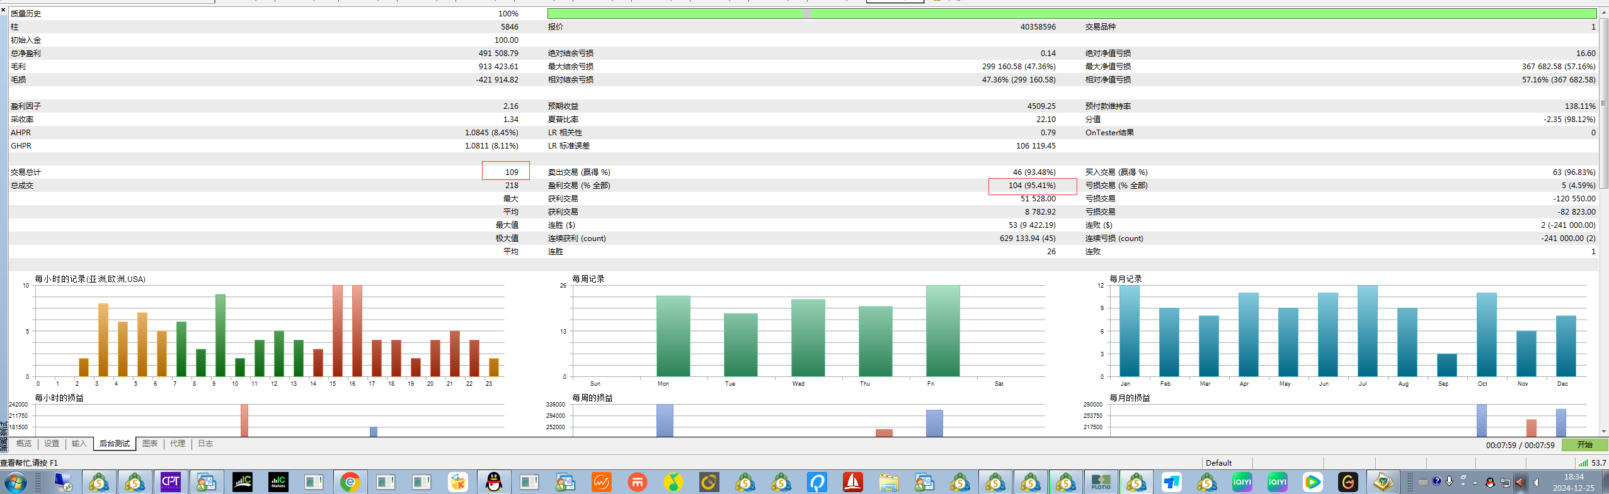
Task: Launch the purple CPT Markets terminal icon
Action: pyautogui.click(x=171, y=483)
